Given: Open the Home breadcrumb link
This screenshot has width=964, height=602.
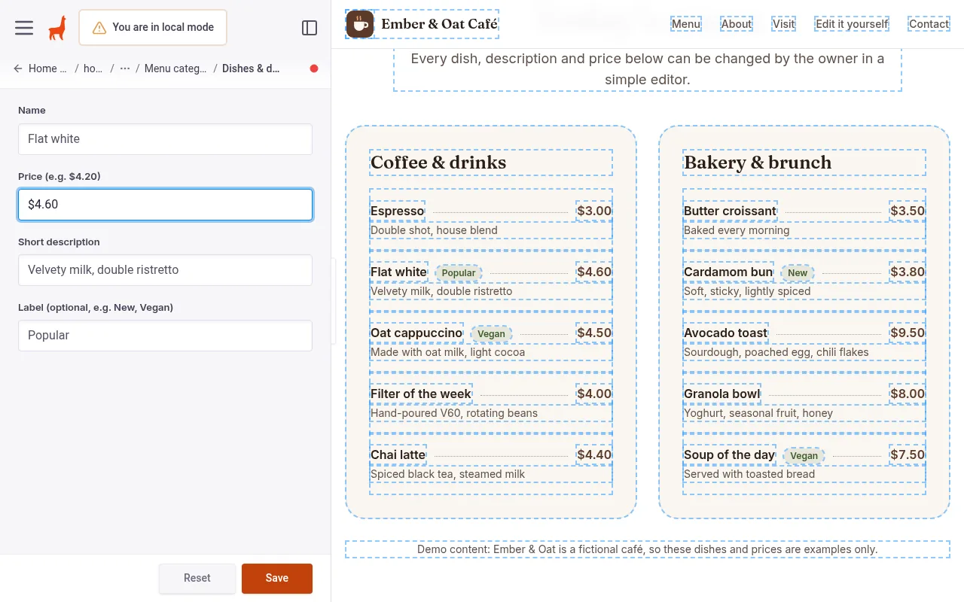Looking at the screenshot, I should pyautogui.click(x=47, y=68).
